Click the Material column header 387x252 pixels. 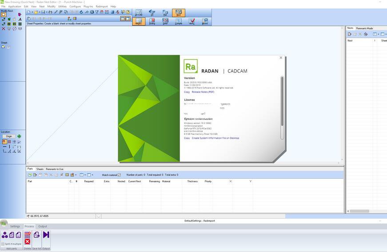tap(166, 181)
